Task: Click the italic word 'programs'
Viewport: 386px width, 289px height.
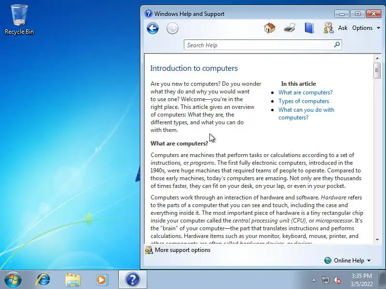Action: (202, 163)
